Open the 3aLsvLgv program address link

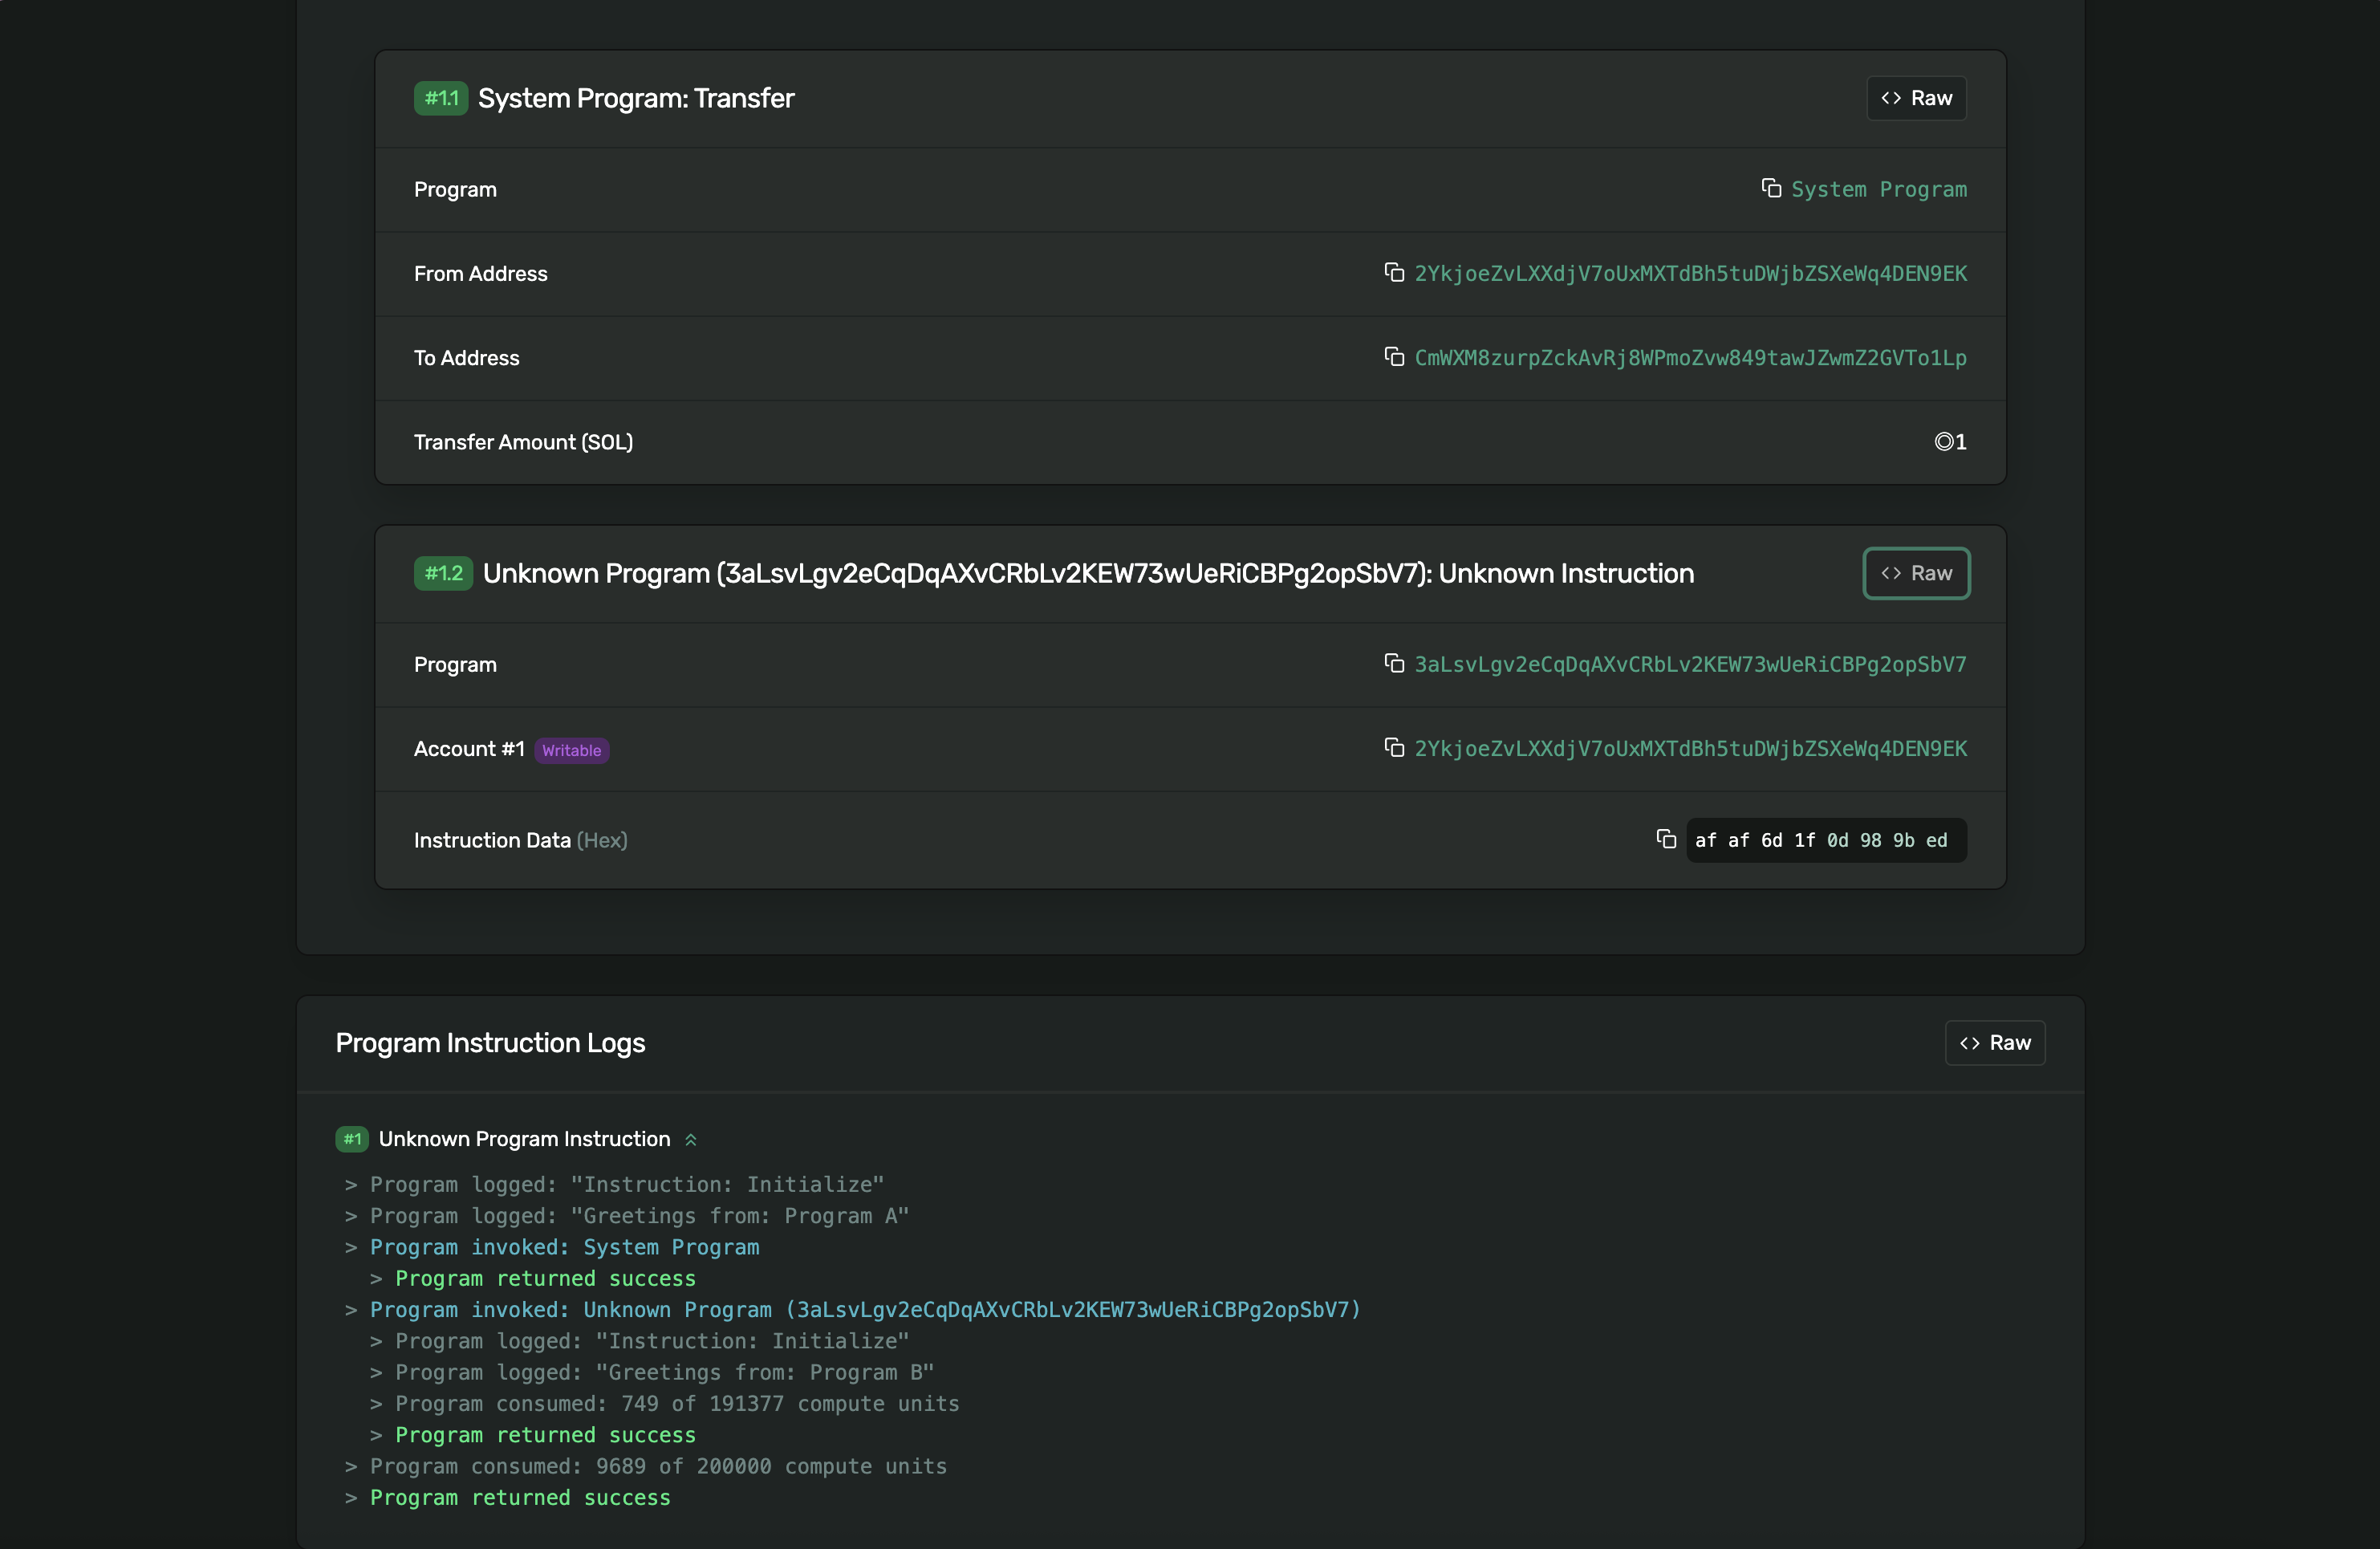pyautogui.click(x=1690, y=665)
